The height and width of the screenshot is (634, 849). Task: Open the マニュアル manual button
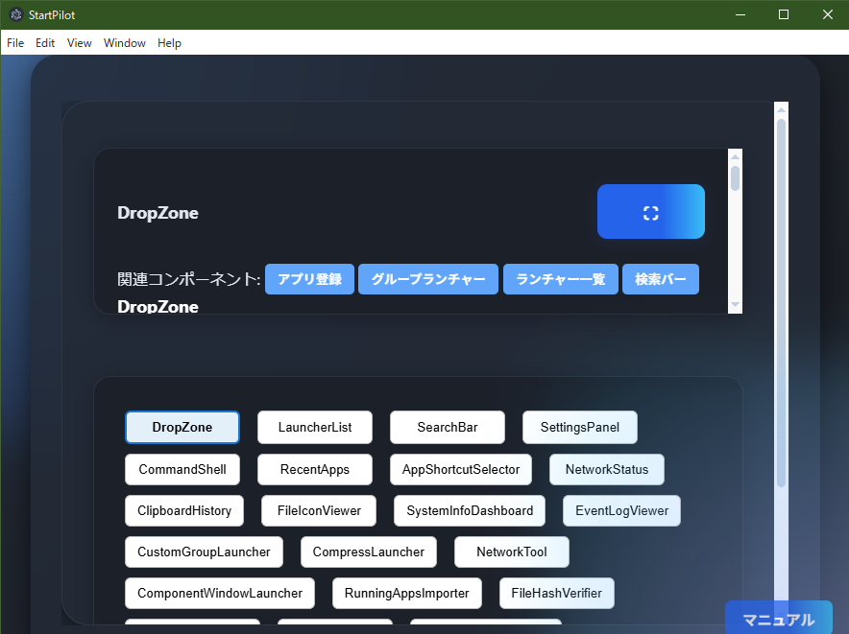779,619
